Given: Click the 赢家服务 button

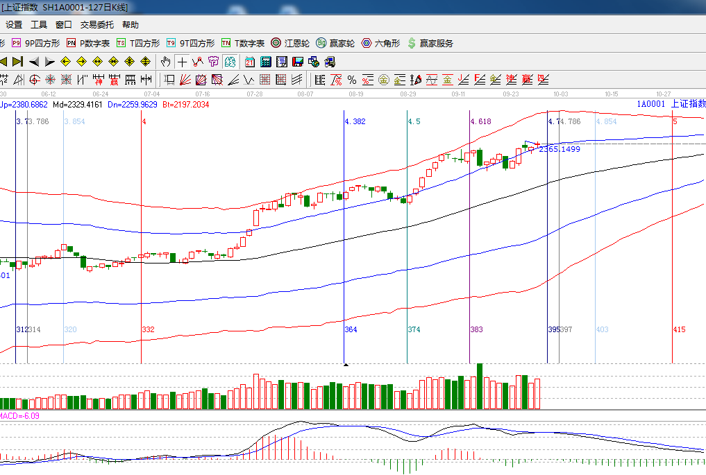Looking at the screenshot, I should tap(430, 43).
